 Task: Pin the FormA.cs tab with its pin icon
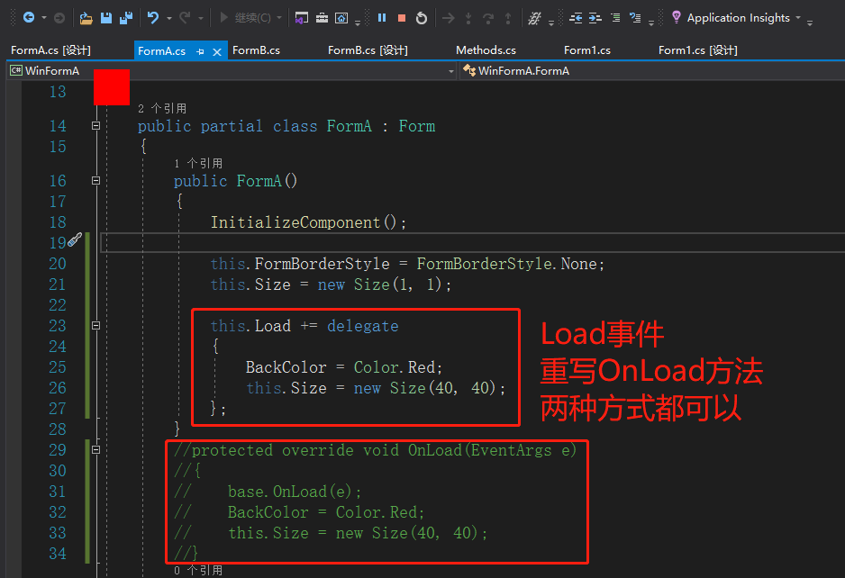[201, 51]
